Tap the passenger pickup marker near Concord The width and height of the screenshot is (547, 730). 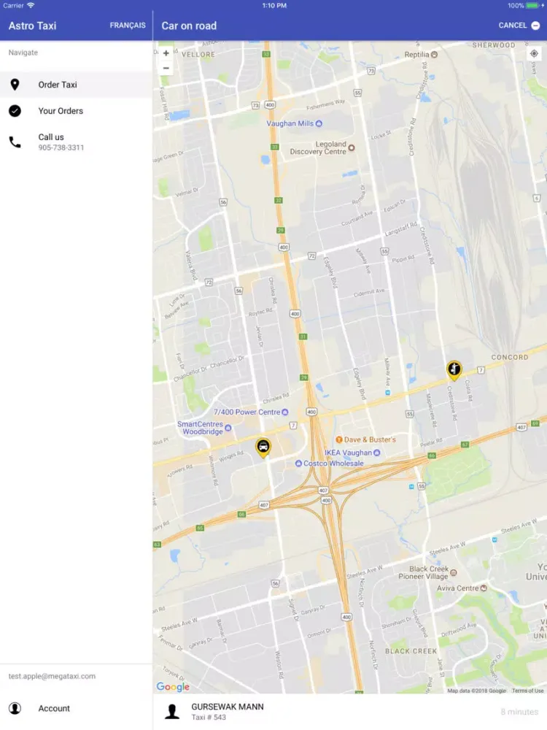[454, 371]
